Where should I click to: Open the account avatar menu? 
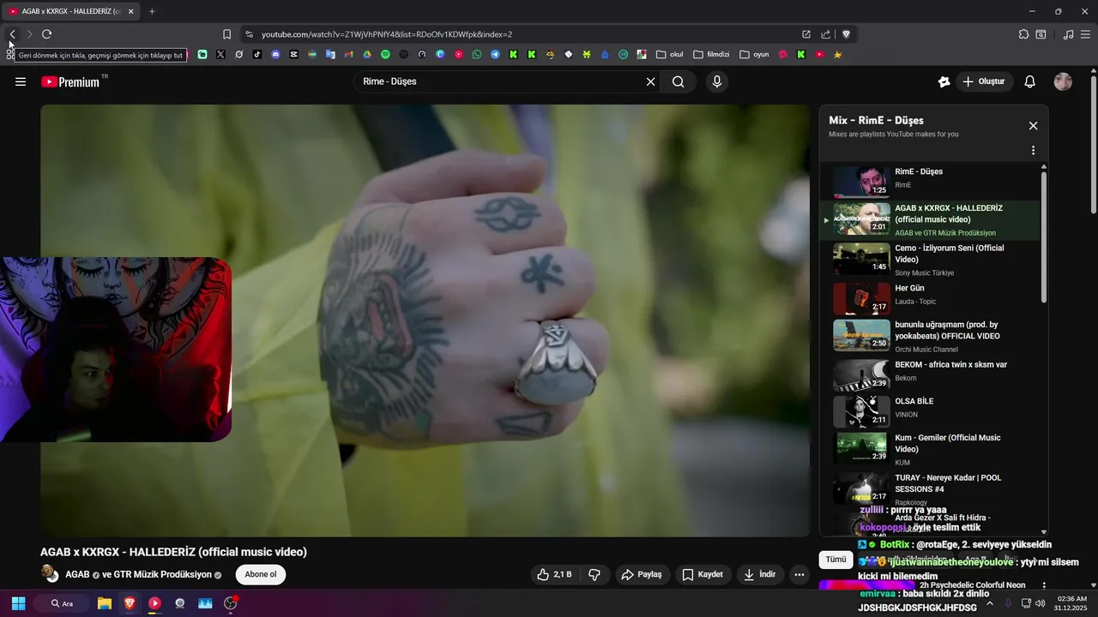click(1063, 81)
